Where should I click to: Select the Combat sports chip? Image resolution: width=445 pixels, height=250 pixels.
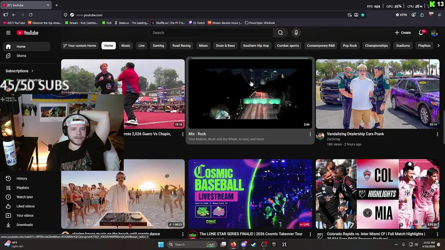pyautogui.click(x=288, y=45)
